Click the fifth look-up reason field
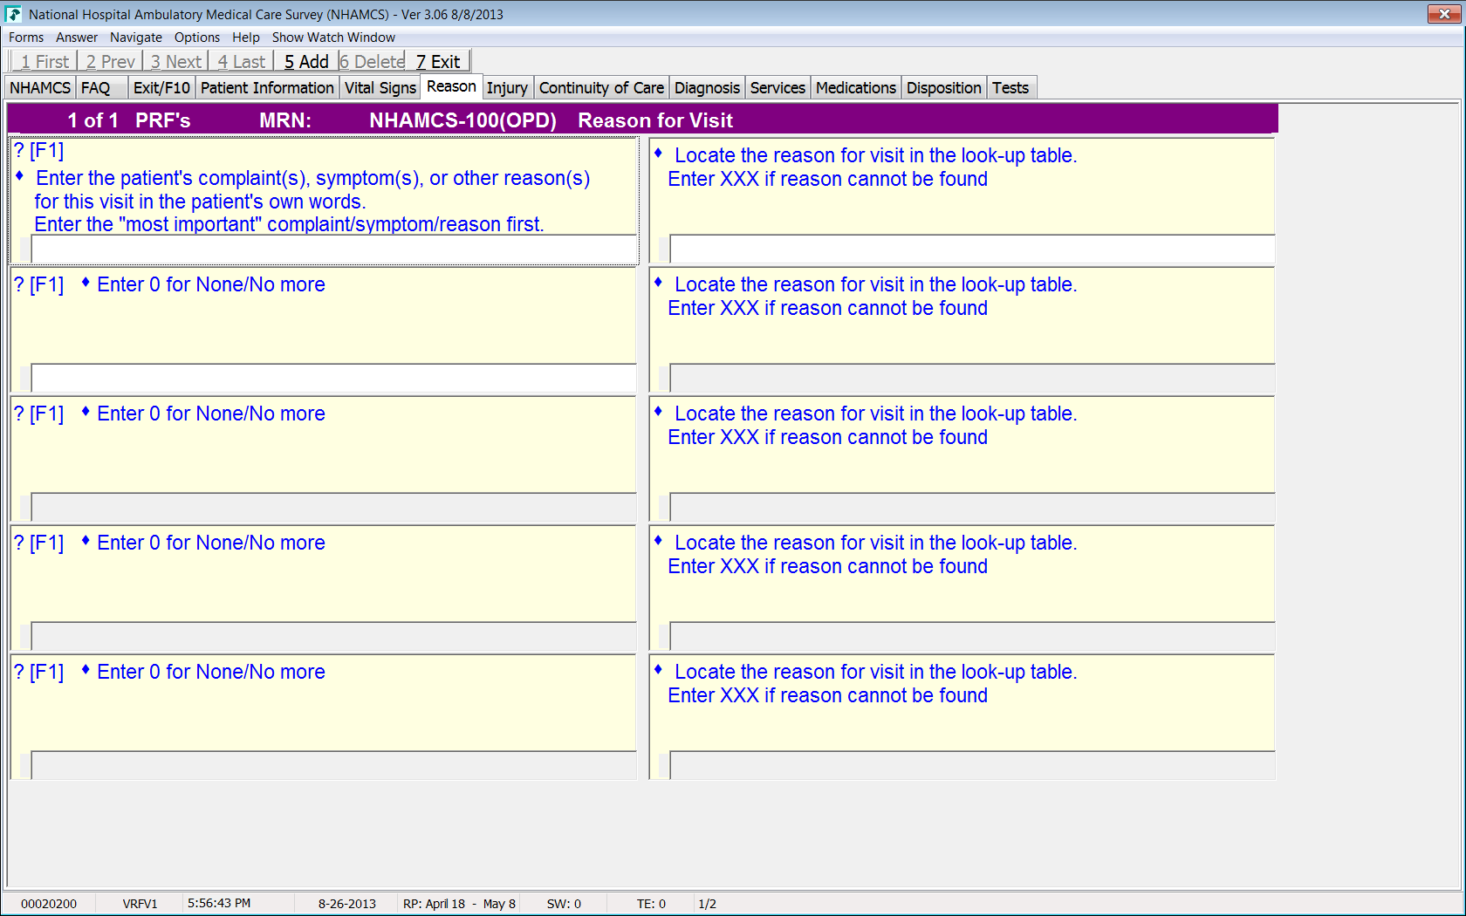Image resolution: width=1466 pixels, height=916 pixels. click(x=972, y=765)
